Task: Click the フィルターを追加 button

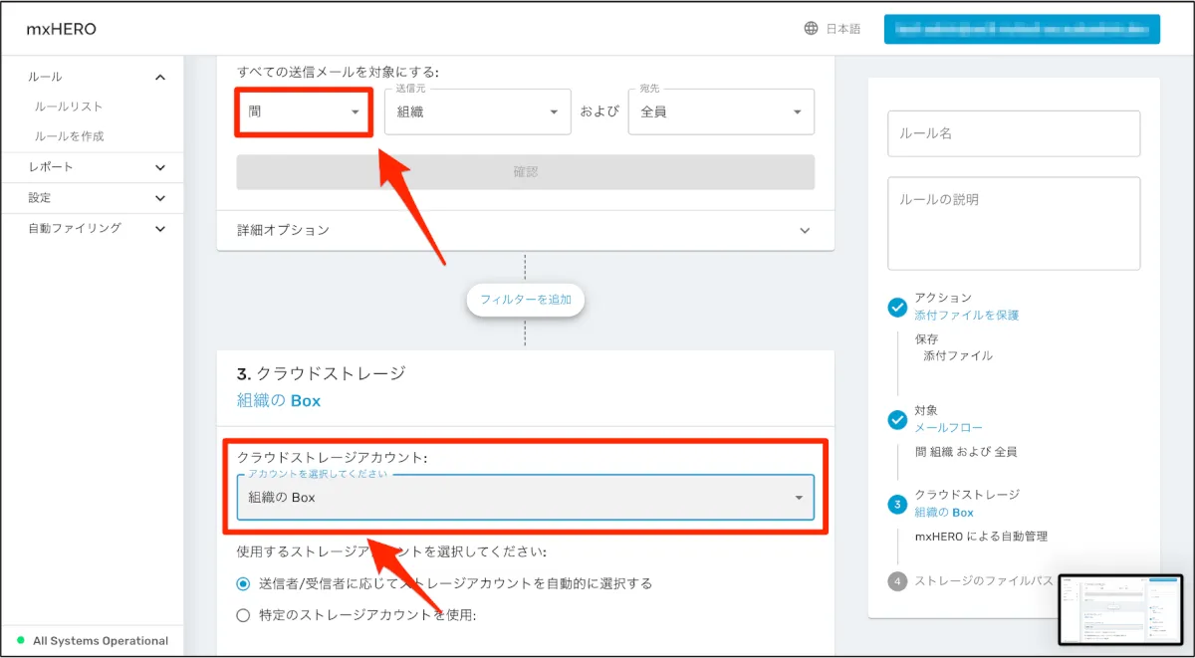Action: 525,299
